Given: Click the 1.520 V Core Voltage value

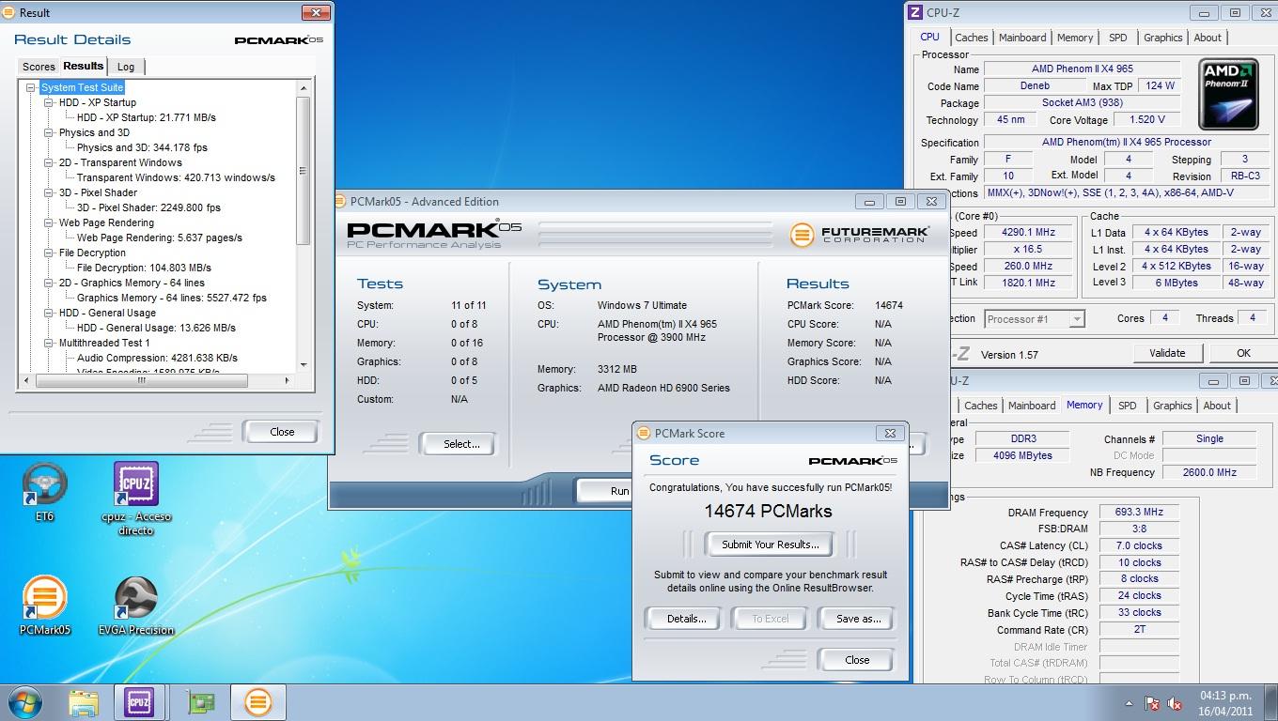Looking at the screenshot, I should point(1146,119).
